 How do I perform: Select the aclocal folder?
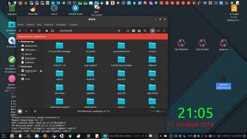(x=152, y=47)
